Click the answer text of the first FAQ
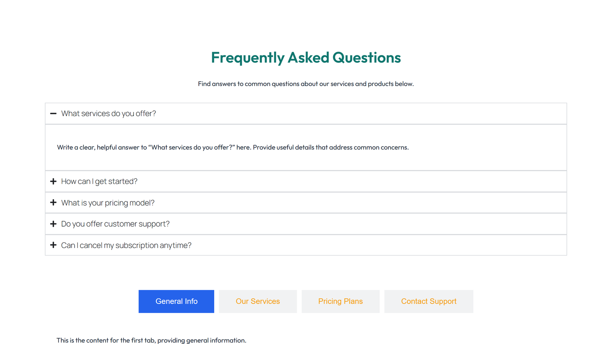 (233, 147)
